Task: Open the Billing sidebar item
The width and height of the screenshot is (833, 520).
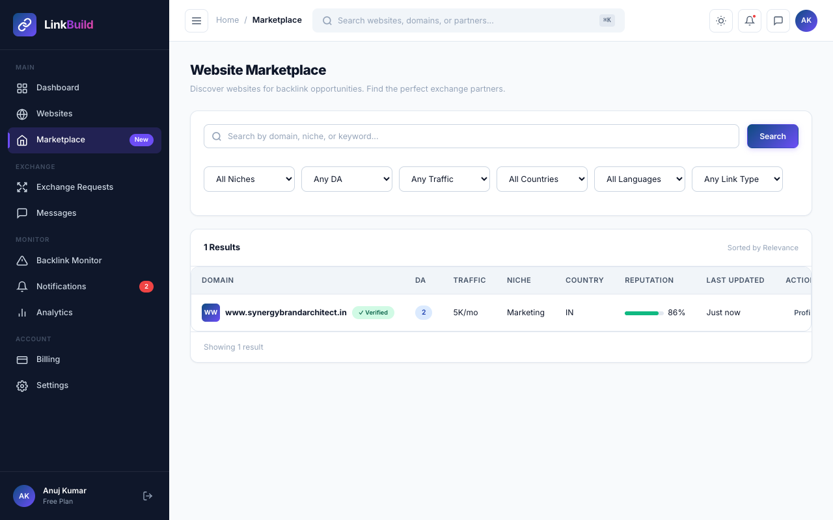Action: [x=85, y=359]
